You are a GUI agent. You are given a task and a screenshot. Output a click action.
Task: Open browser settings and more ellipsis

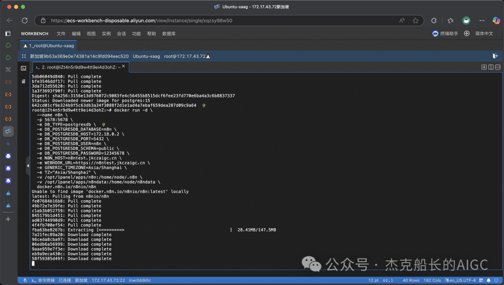coord(482,20)
